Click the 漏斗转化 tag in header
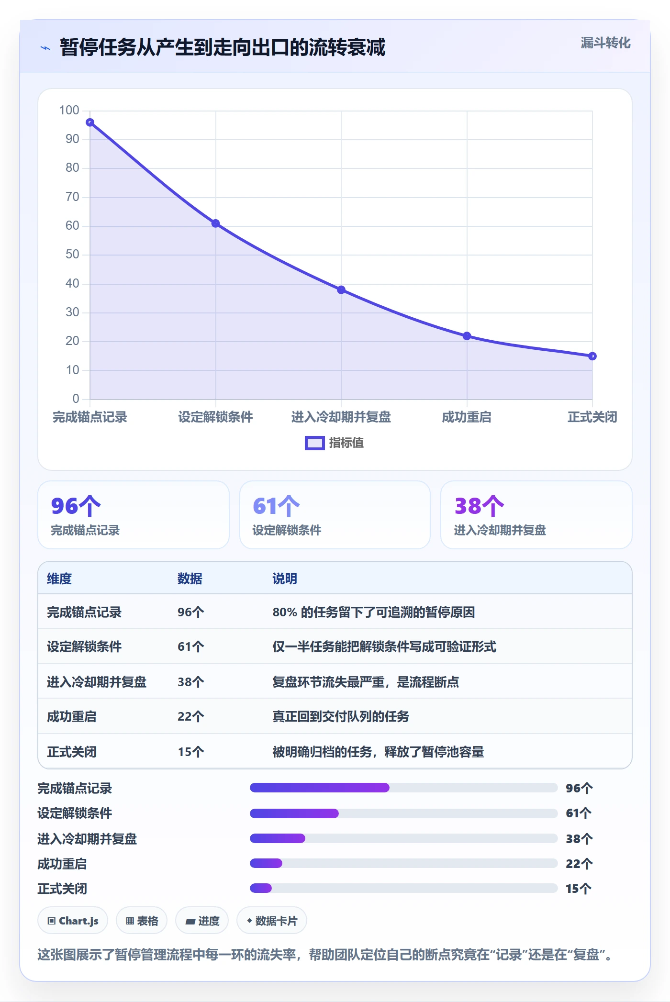 (x=605, y=43)
